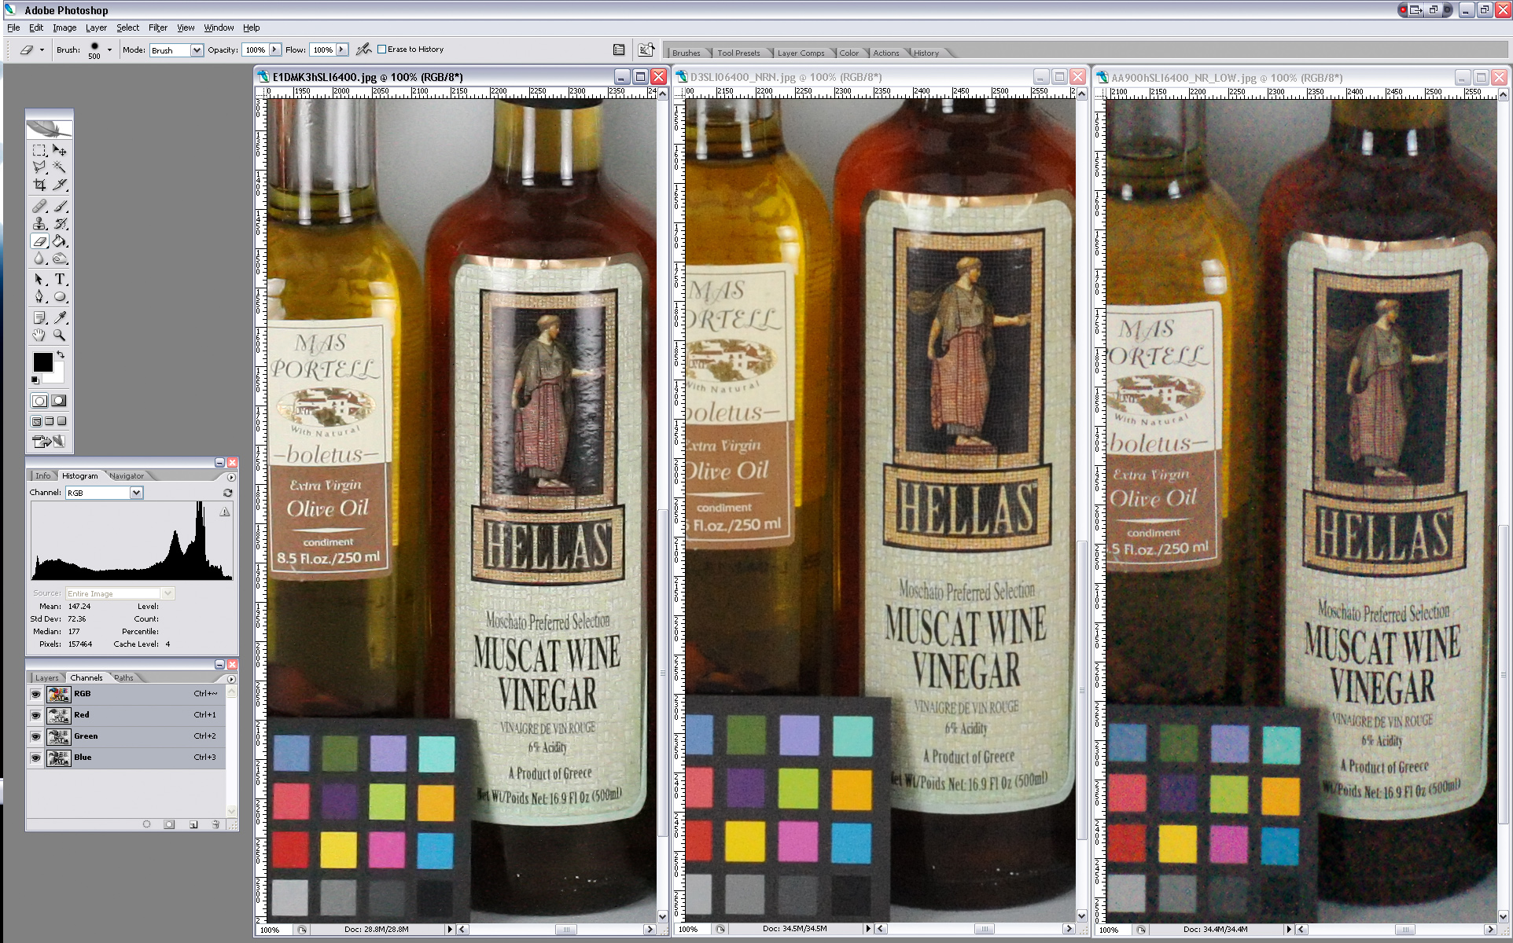Open the History tab in palette well
Image resolution: width=1513 pixels, height=943 pixels.
pos(926,53)
